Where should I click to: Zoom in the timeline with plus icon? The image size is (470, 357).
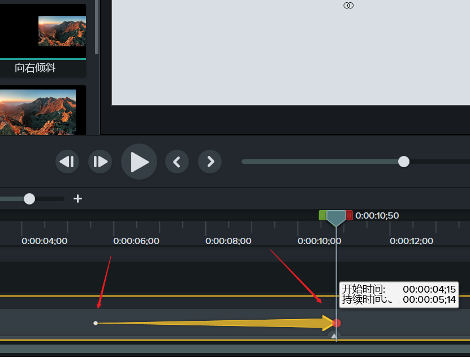click(77, 199)
